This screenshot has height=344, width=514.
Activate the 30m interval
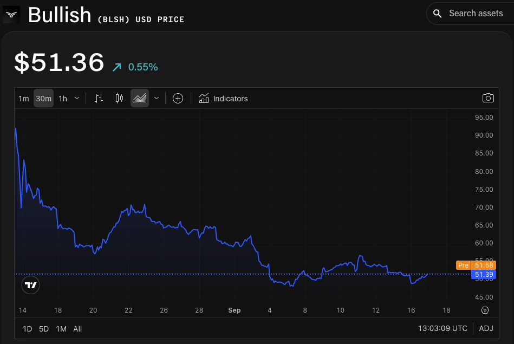(43, 98)
